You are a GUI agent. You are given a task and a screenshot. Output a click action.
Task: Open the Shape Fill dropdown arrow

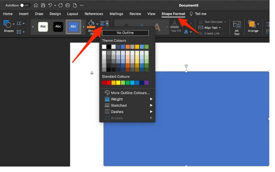[97, 24]
